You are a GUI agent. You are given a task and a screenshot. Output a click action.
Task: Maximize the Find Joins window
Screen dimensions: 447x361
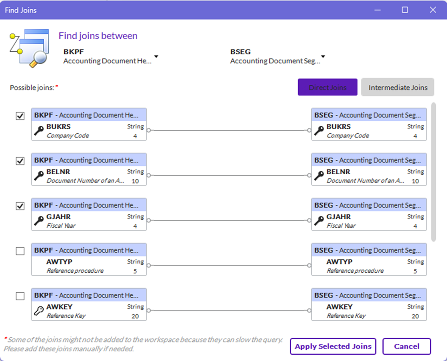[x=405, y=10]
